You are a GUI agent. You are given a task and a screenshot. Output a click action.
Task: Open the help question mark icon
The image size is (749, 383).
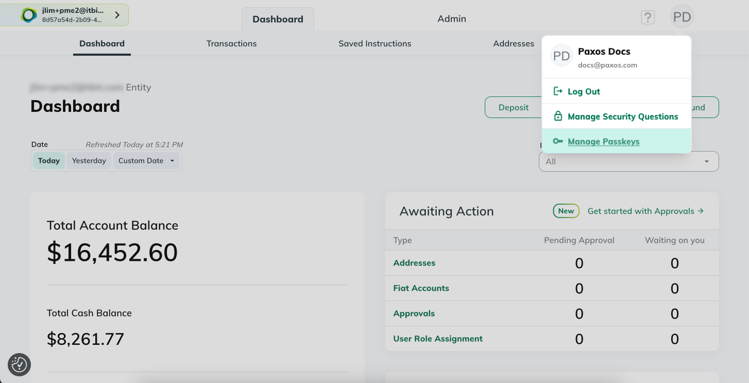pos(648,18)
